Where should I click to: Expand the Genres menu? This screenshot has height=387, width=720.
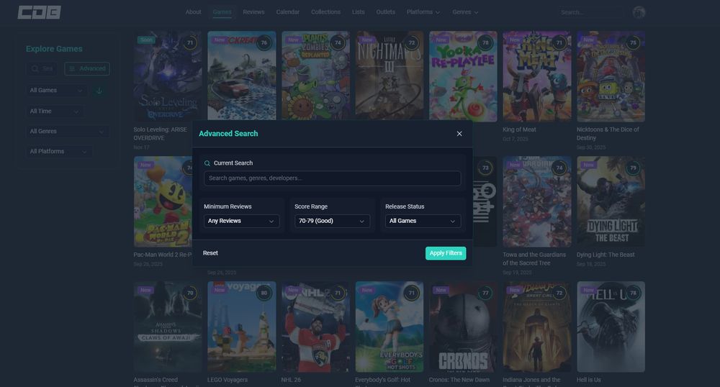click(465, 12)
